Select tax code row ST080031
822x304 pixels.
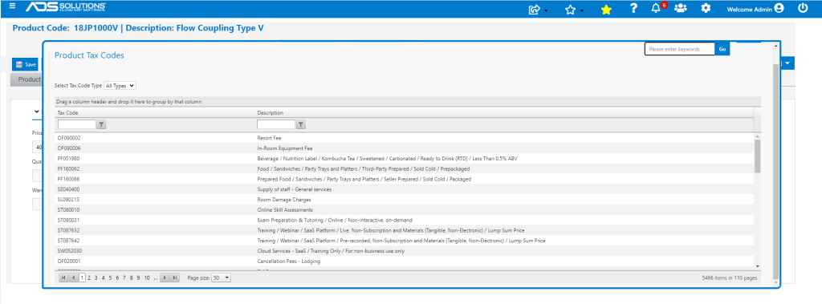point(405,220)
